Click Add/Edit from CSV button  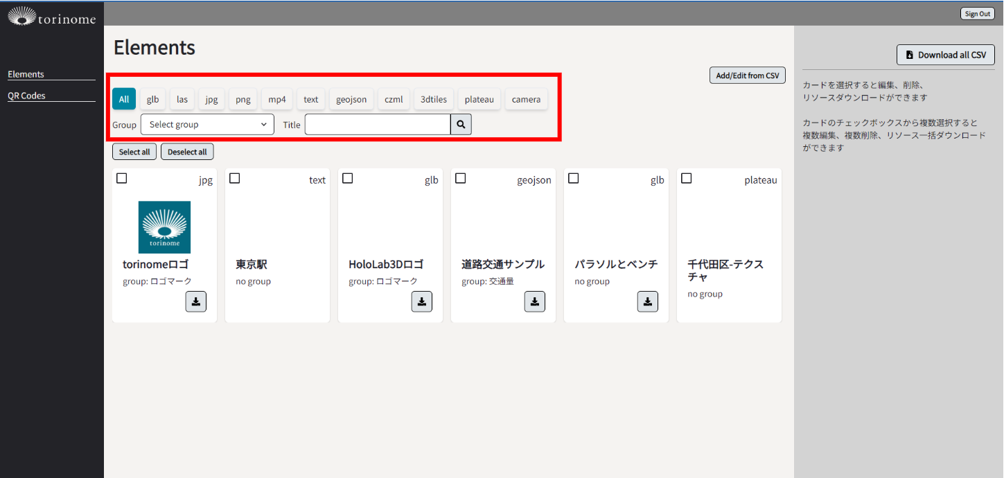747,76
